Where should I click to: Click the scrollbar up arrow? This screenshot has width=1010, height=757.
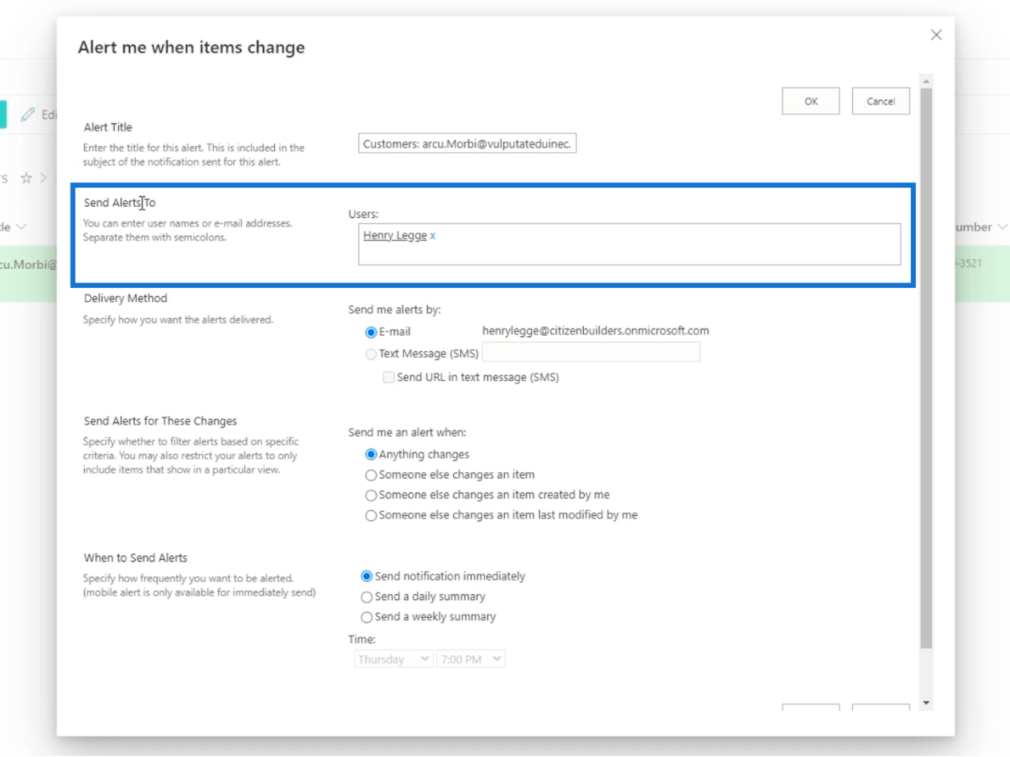pos(926,81)
